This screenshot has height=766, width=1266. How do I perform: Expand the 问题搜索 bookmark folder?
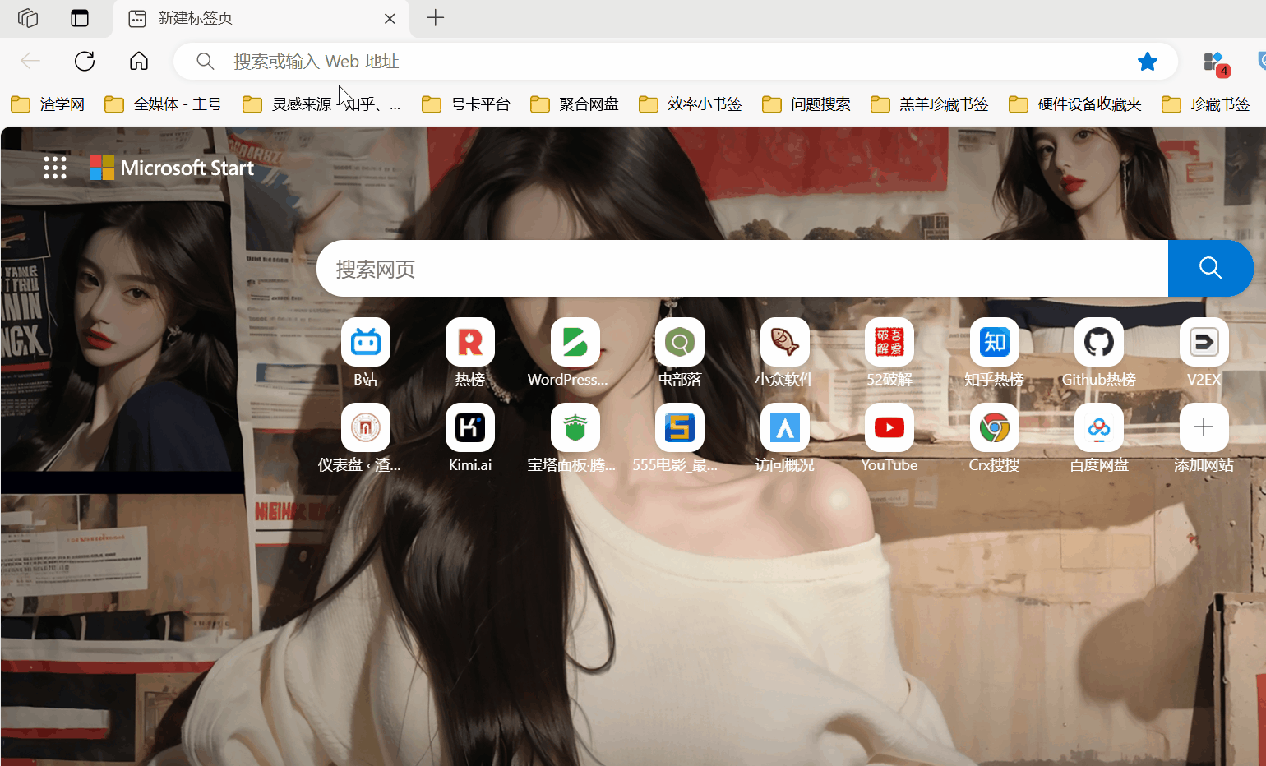(x=806, y=104)
